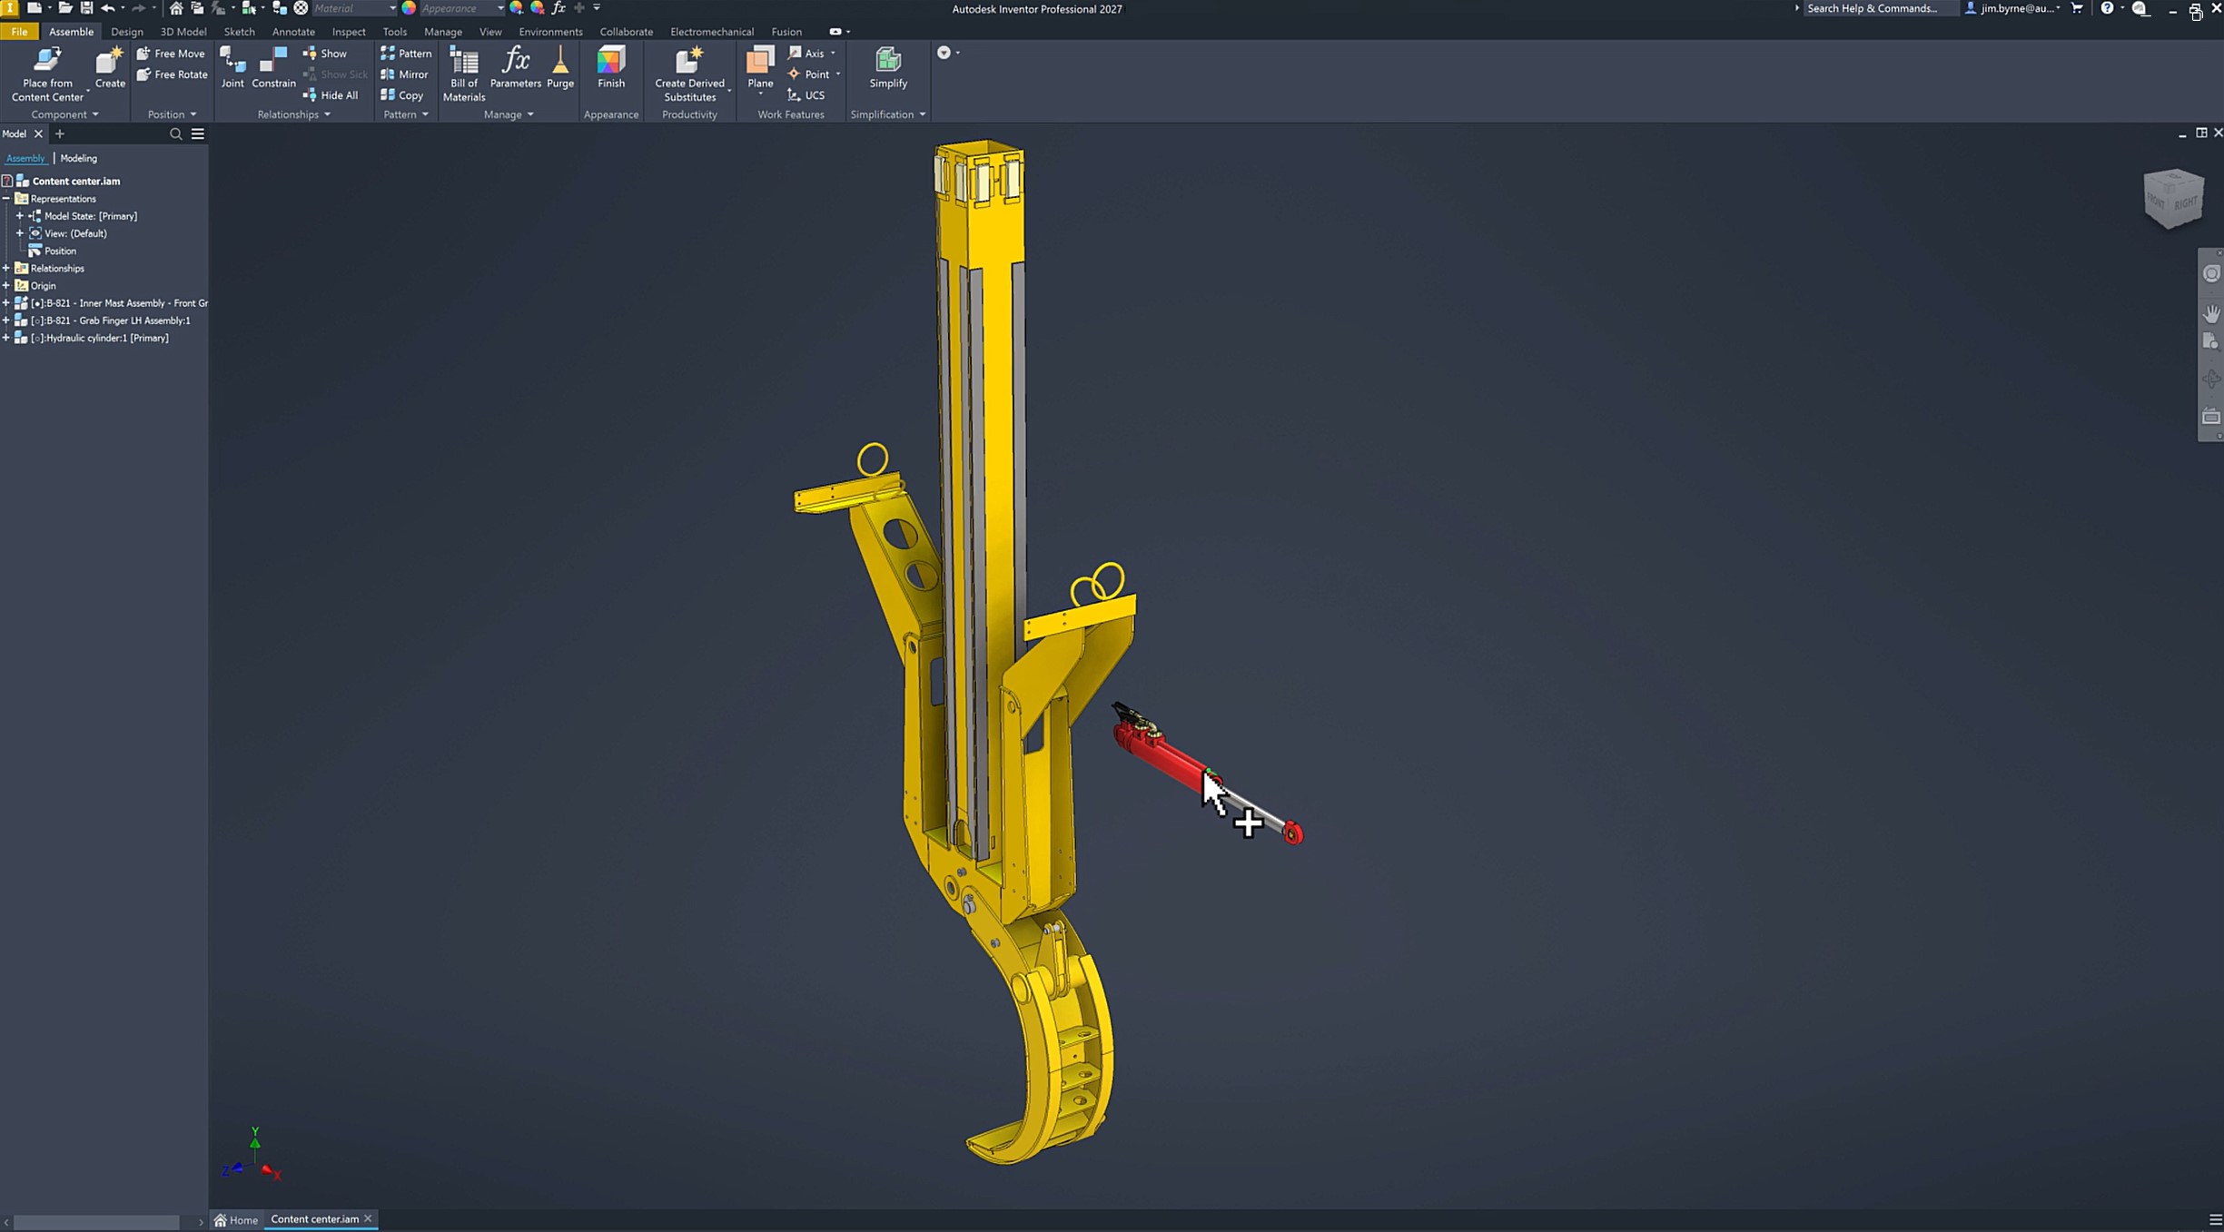Select the Constrain tool
Image resolution: width=2224 pixels, height=1232 pixels.
(273, 67)
